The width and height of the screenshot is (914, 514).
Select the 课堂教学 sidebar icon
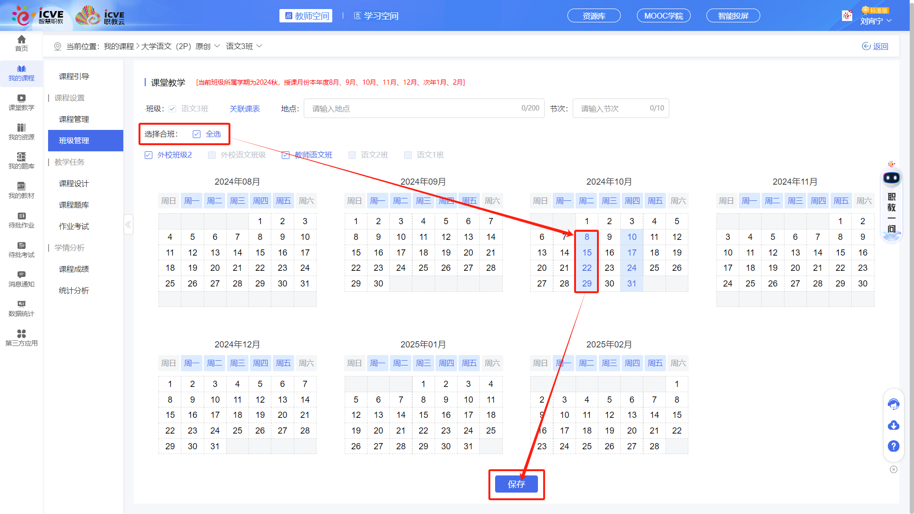[x=21, y=101]
